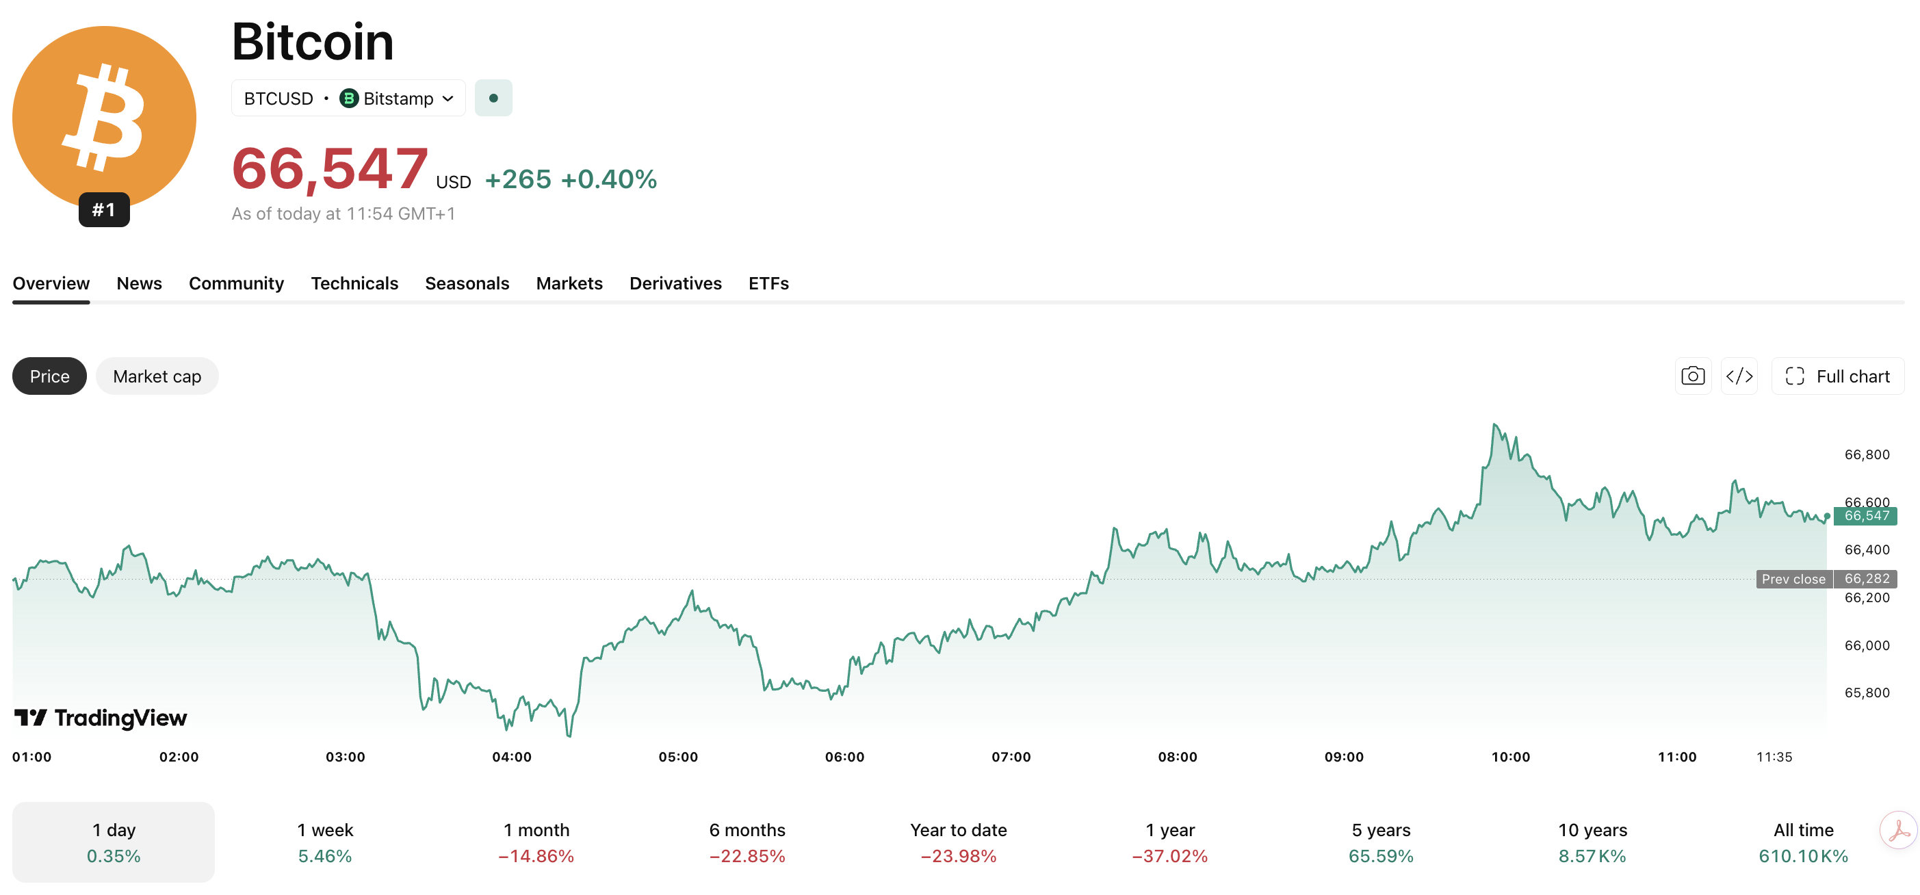Click the orange Bitcoin logo
This screenshot has height=895, width=1920.
tap(104, 118)
